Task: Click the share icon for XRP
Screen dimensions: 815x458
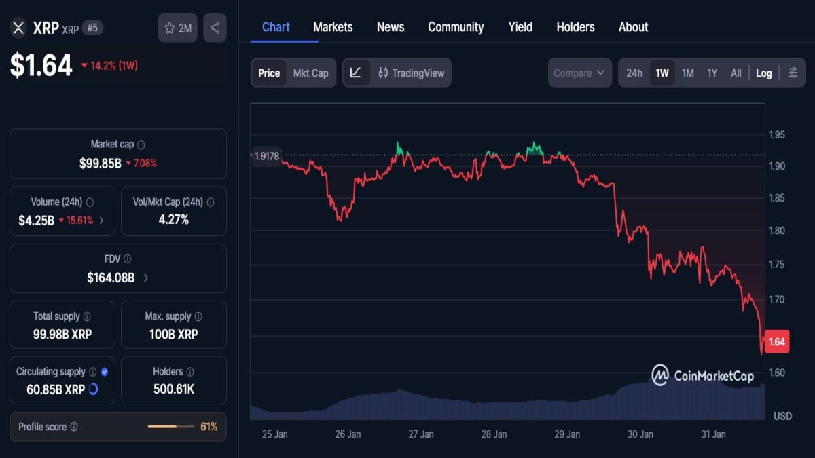Action: tap(215, 27)
